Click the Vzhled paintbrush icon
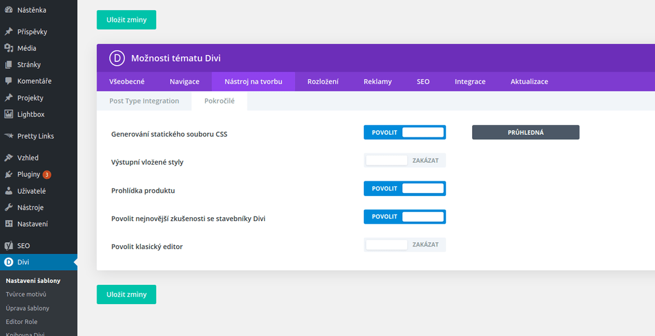This screenshot has width=655, height=336. pos(8,158)
